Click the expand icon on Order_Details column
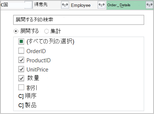 (x=150, y=5)
